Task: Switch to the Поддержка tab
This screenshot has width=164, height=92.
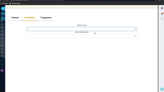Action: (46, 18)
